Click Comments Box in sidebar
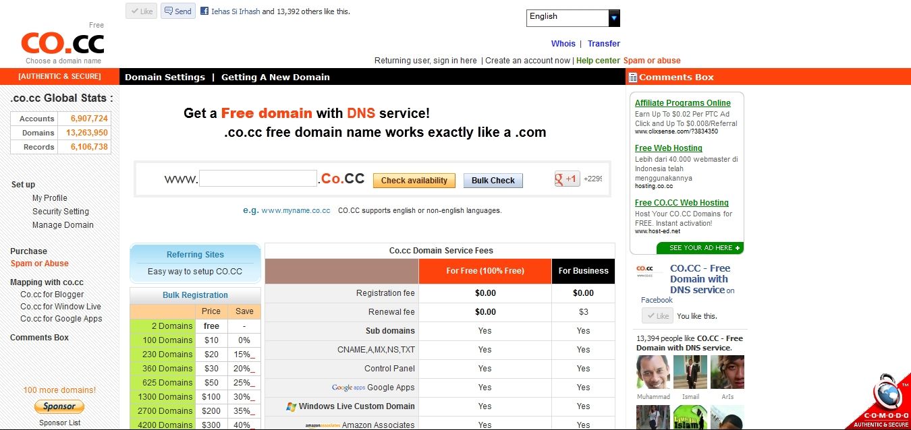 (x=39, y=338)
